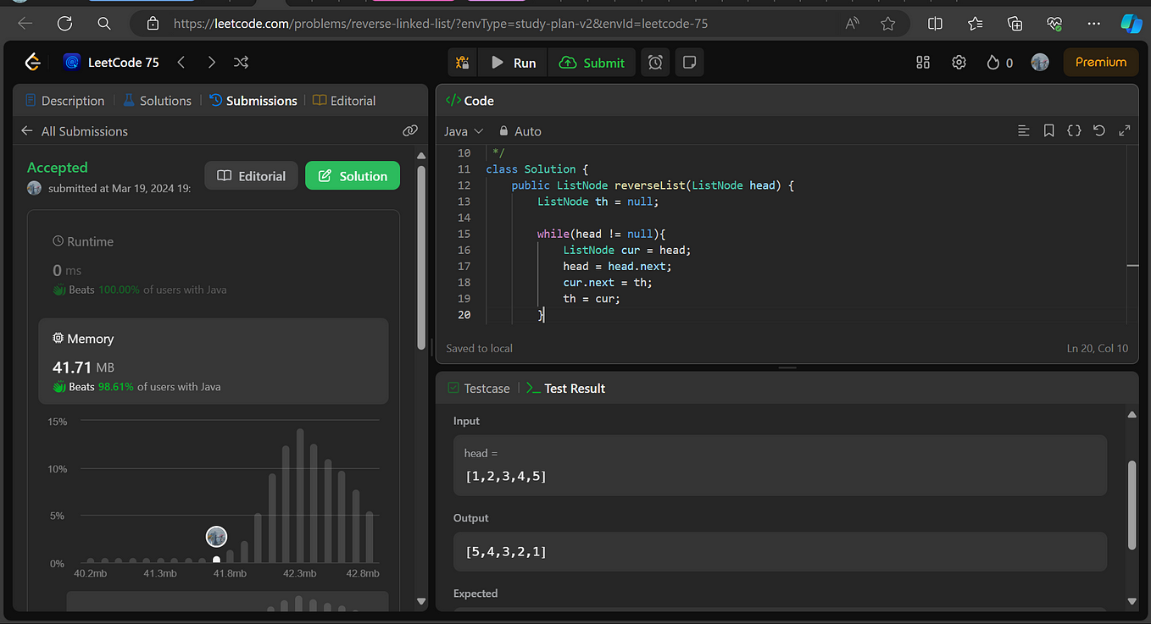This screenshot has height=624, width=1151.
Task: Click the green "Accepted" status text
Action: 58,168
